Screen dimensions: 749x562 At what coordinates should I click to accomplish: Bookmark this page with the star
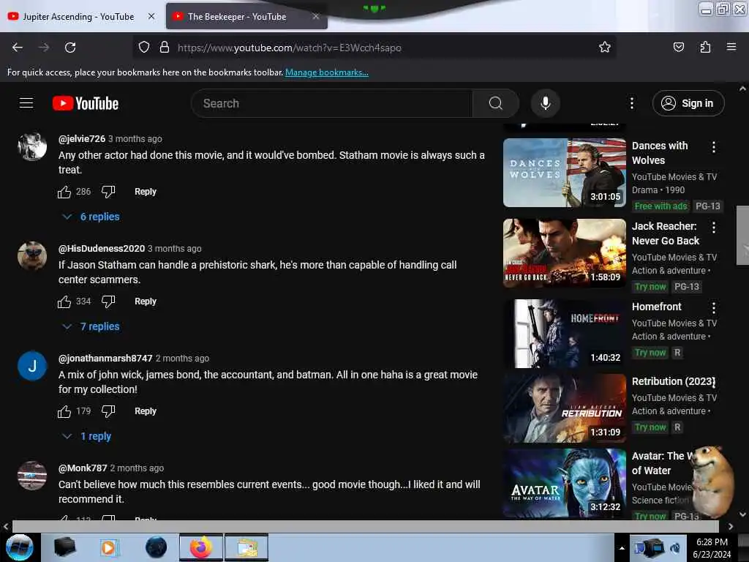pos(605,47)
